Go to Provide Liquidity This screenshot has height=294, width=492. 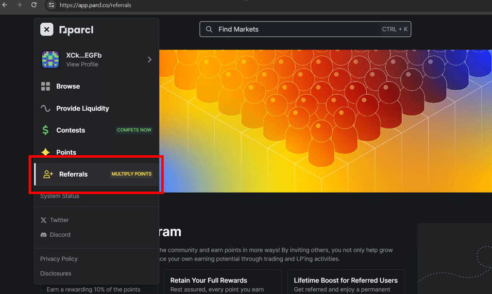pos(83,109)
